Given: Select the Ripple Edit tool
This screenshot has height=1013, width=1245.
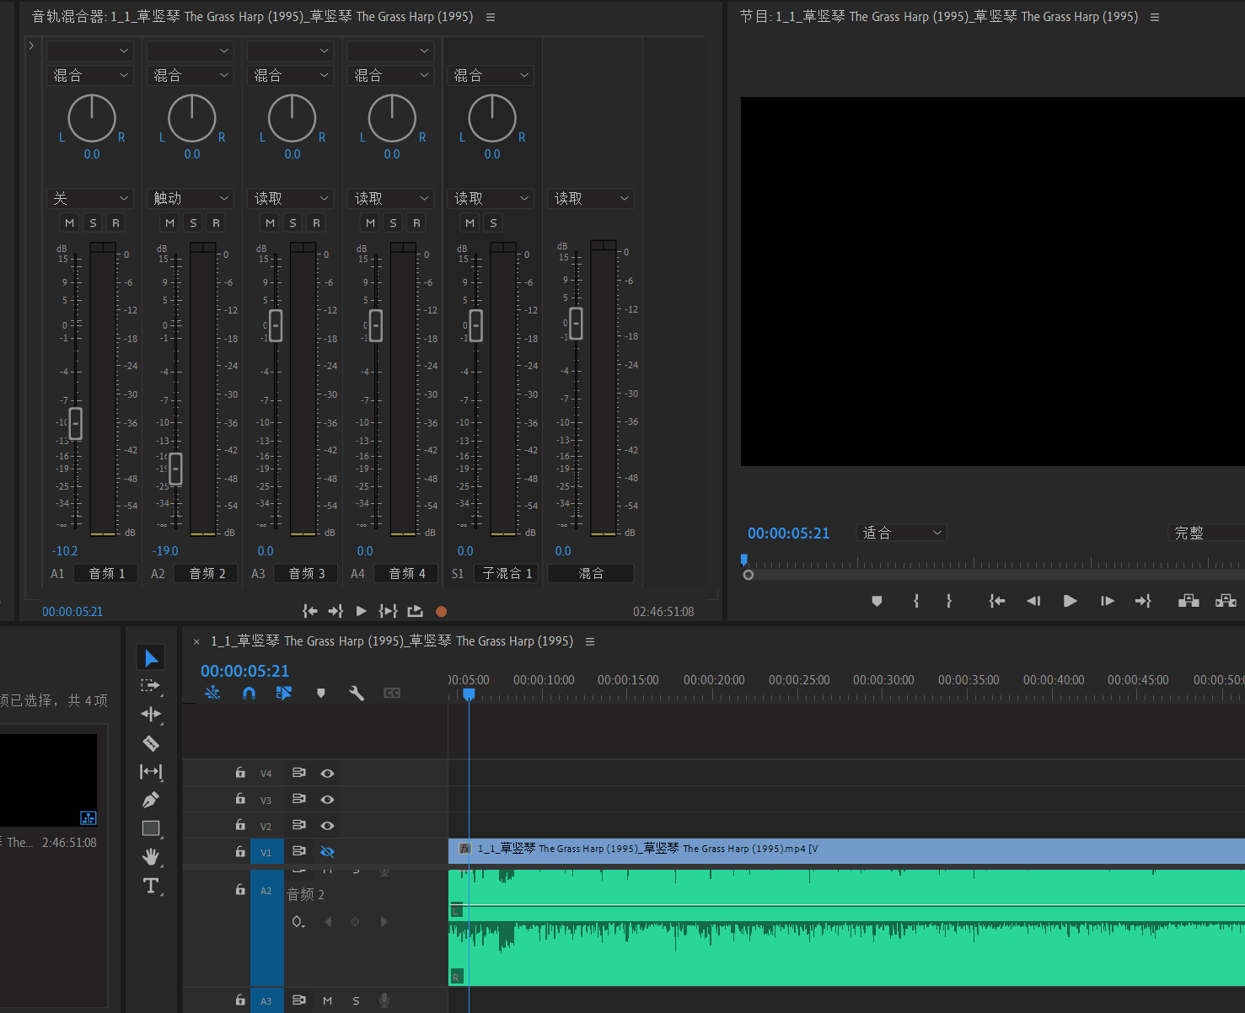Looking at the screenshot, I should click(151, 715).
